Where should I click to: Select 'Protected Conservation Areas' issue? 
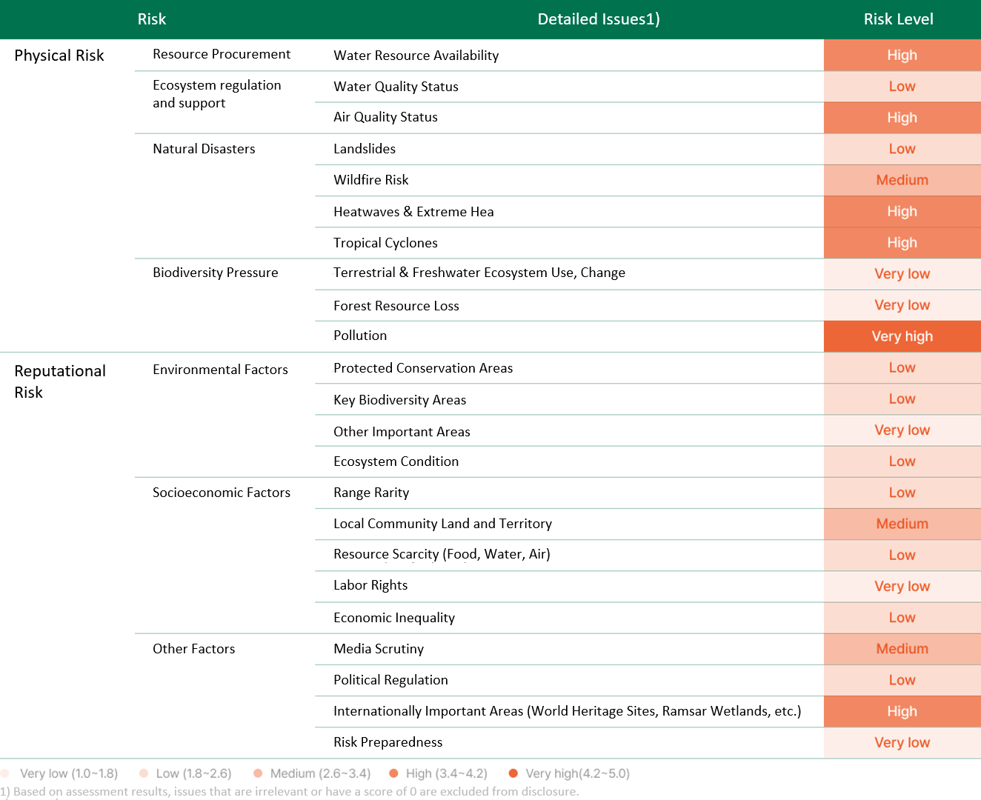[423, 368]
